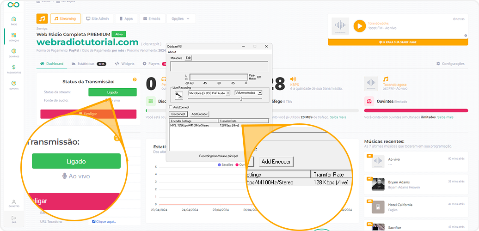Screen dimensions: 479x231
Task: Click the Edit metadata button
Action: click(x=189, y=58)
